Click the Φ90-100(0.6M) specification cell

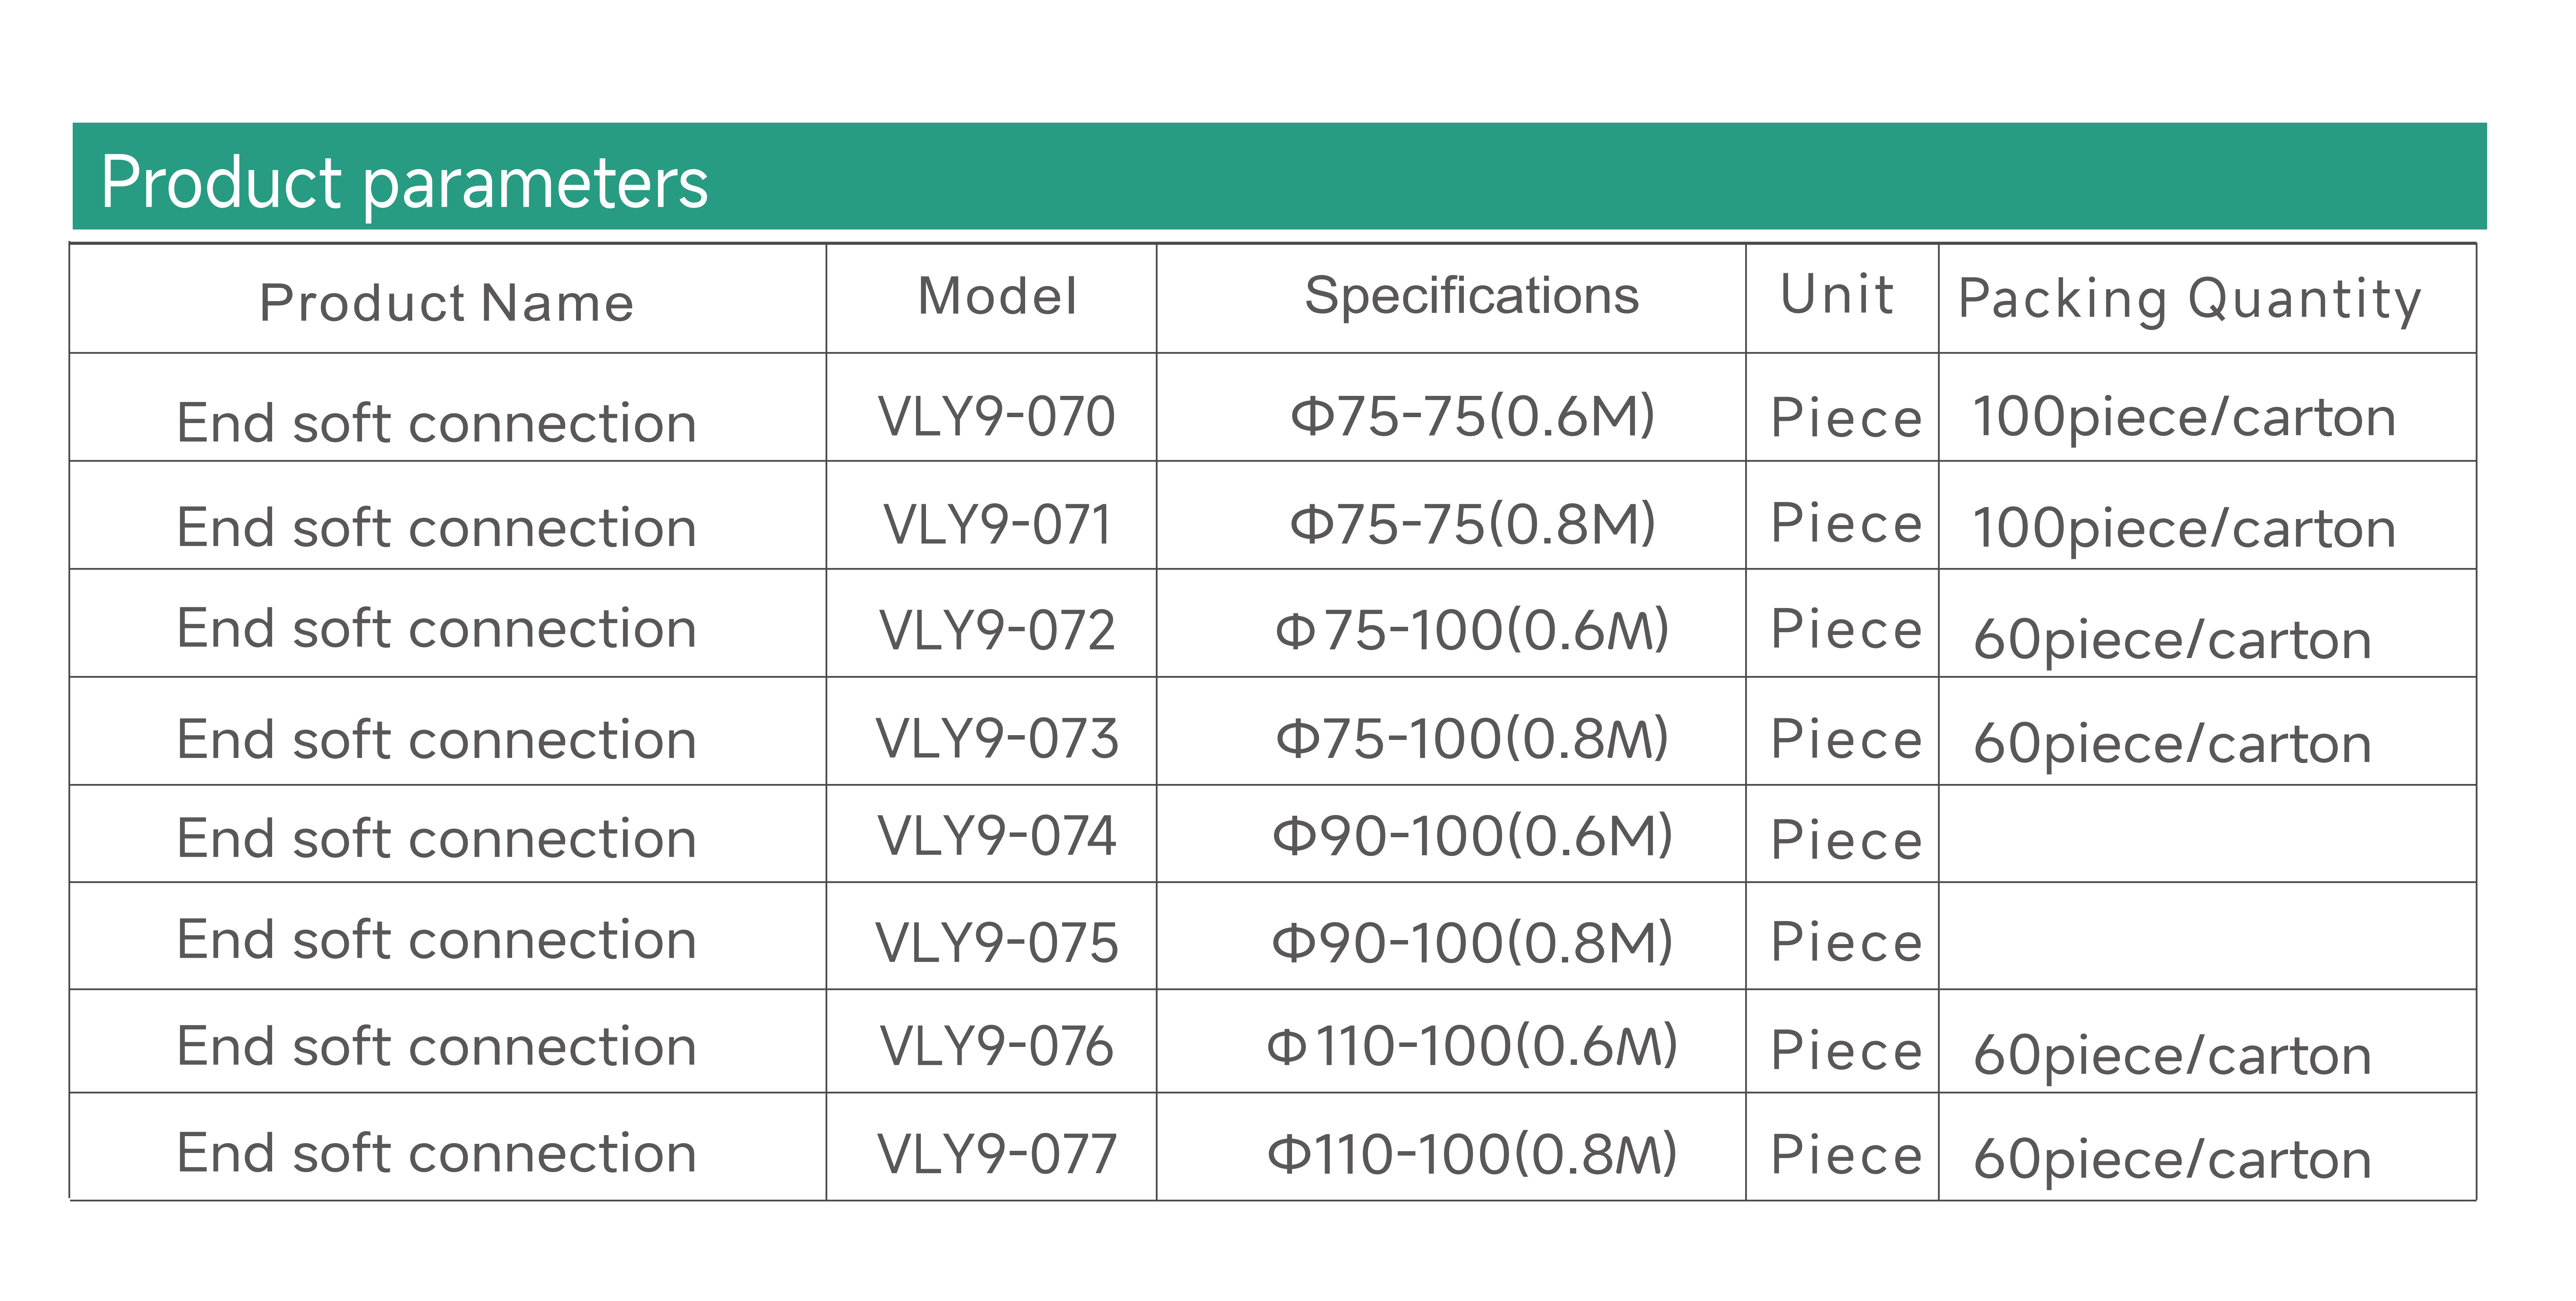pos(1472,836)
